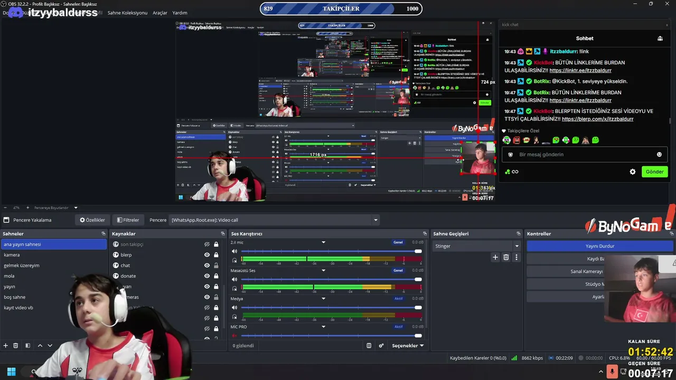Zoom in the preview with plus
Viewport: 676px width, 380px height.
27,207
